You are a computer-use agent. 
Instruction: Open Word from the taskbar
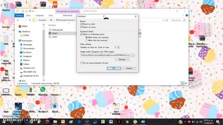111,122
